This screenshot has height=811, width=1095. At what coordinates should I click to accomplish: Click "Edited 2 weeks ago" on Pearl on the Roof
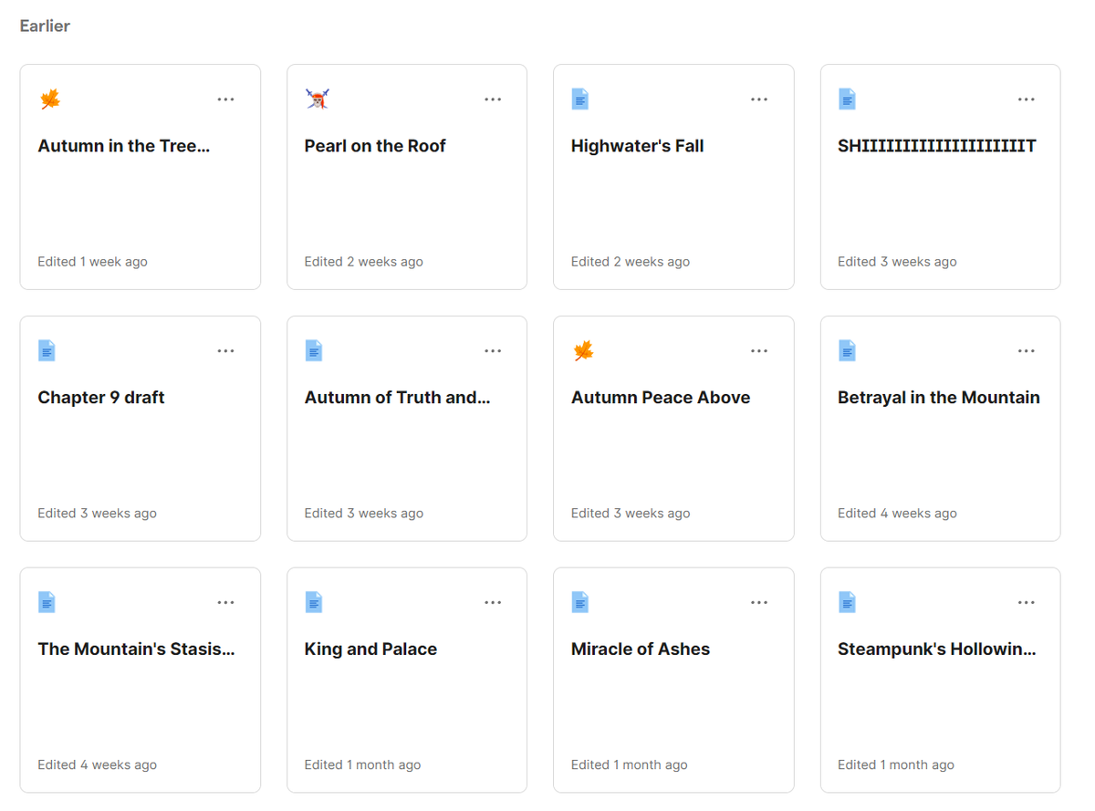point(364,262)
